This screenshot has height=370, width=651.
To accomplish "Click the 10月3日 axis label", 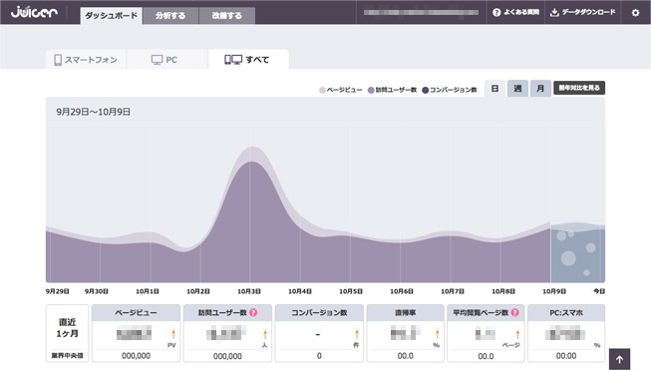I will point(249,291).
